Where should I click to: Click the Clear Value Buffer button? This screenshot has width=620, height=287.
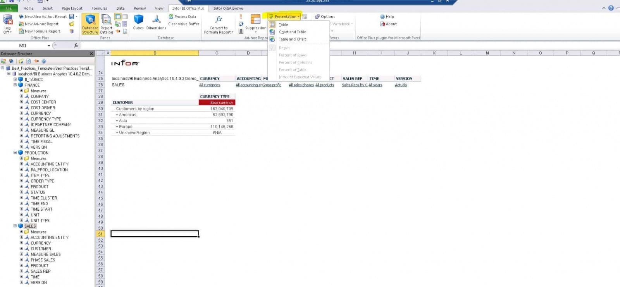point(183,24)
